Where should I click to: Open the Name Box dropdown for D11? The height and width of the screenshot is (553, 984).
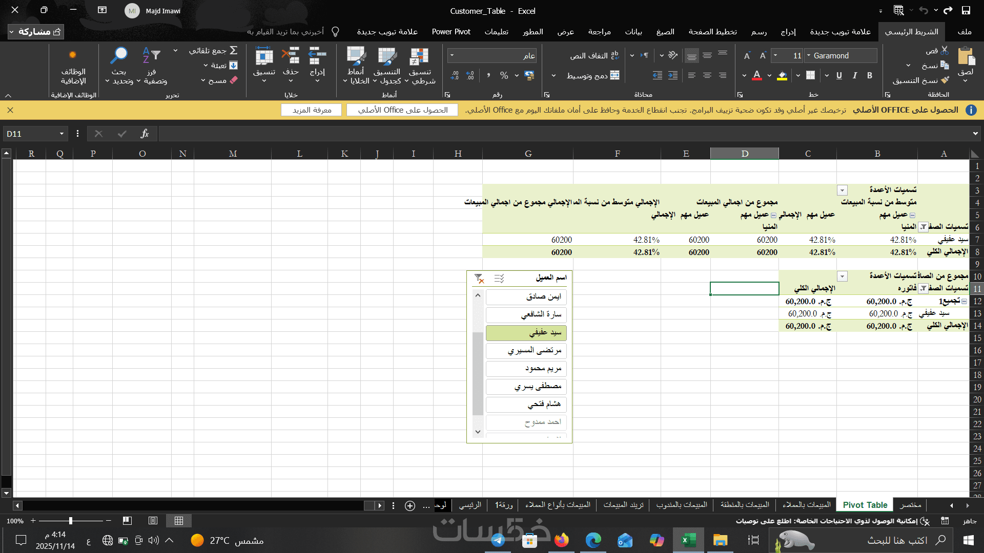[x=61, y=134]
